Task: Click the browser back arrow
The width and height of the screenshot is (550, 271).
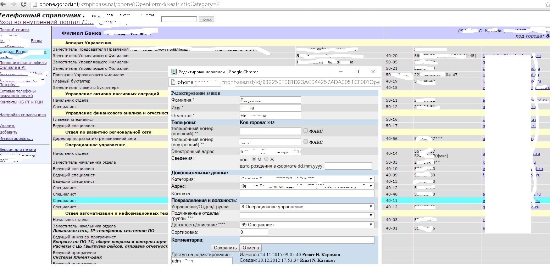Action: (x=3, y=4)
